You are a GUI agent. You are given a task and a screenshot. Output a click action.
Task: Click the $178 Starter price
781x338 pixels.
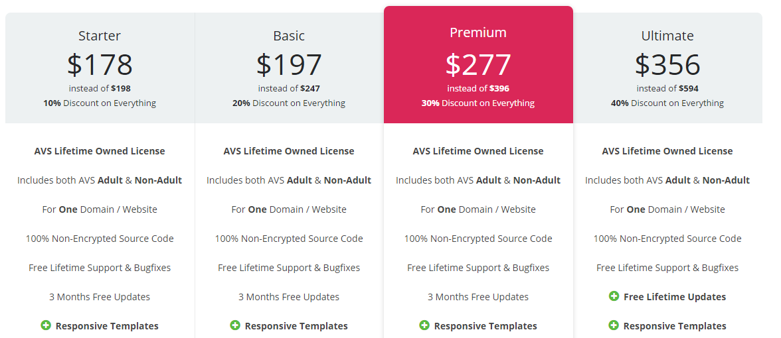click(100, 64)
